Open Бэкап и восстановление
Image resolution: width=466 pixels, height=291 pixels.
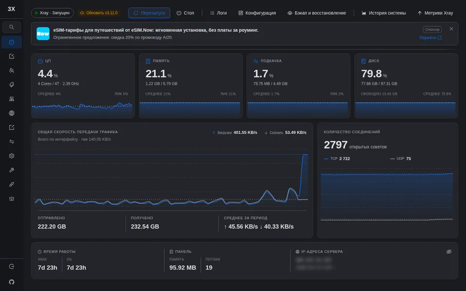[x=316, y=13]
